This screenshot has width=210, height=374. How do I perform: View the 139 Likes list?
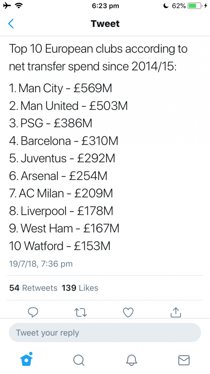[80, 288]
